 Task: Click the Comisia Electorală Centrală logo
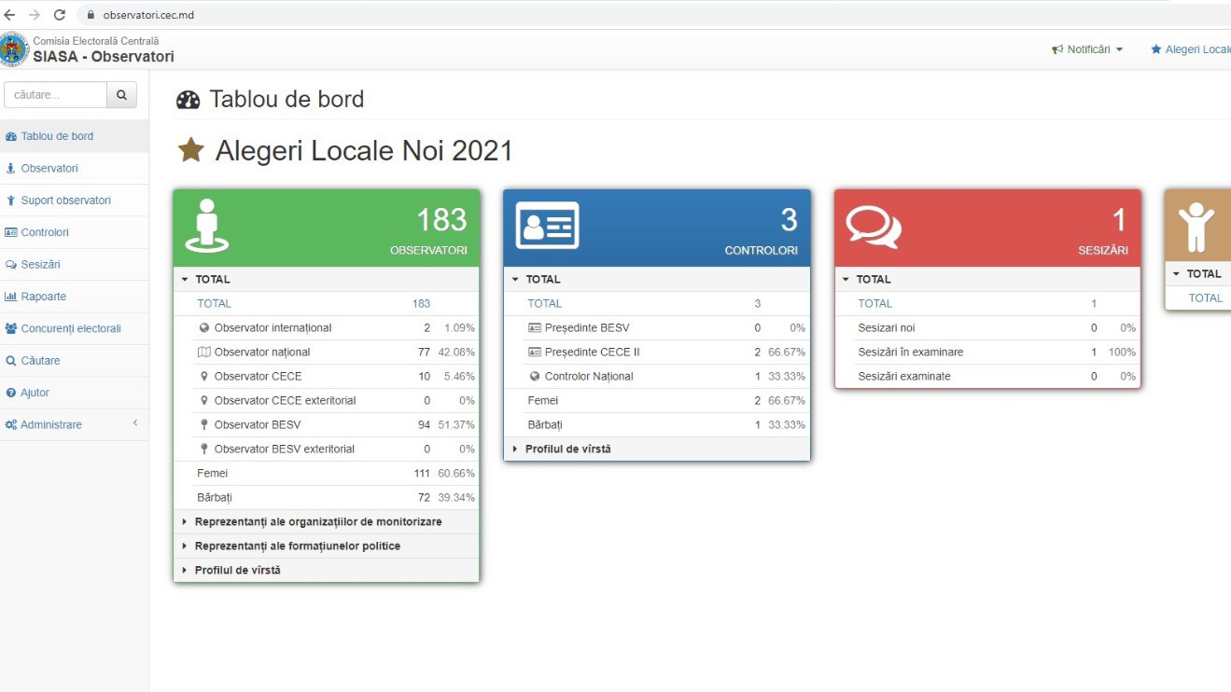click(14, 49)
